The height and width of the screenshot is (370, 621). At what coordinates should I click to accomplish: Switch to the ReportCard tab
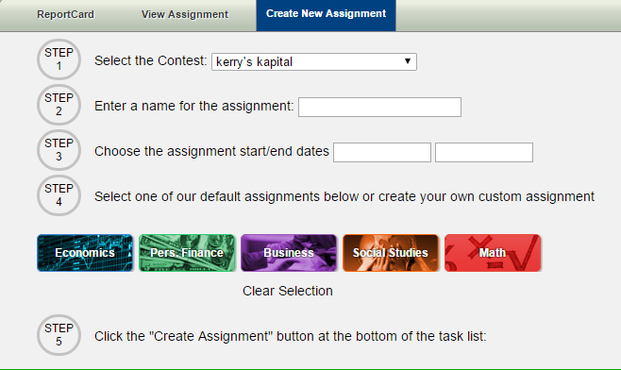(66, 15)
